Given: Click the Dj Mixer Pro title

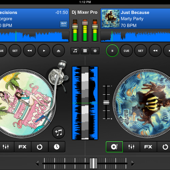Looking at the screenshot, I should pyautogui.click(x=85, y=12).
